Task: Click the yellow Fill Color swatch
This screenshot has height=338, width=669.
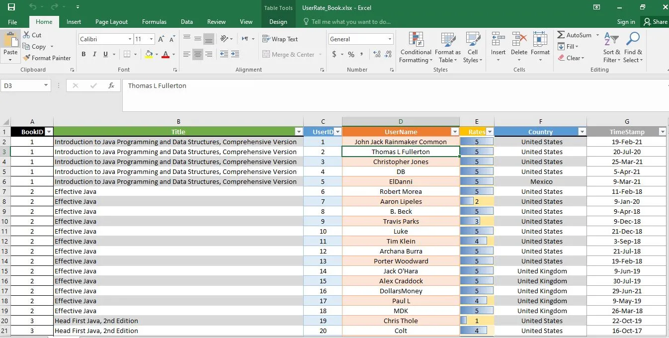Action: click(x=148, y=54)
